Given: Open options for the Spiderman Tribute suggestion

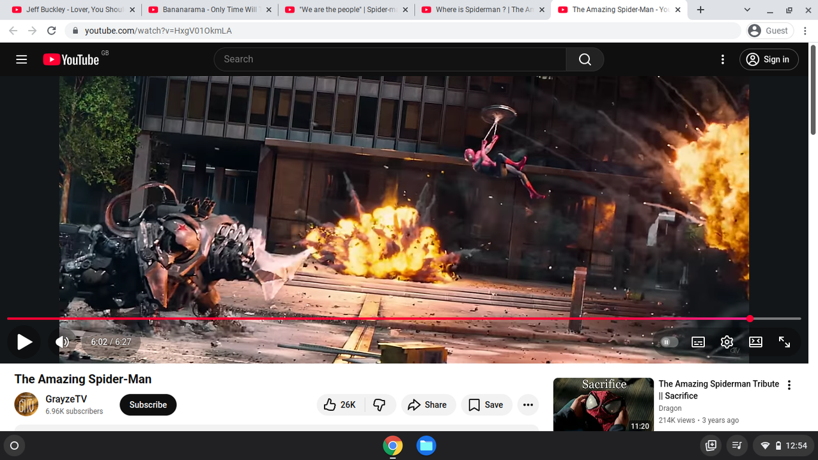Looking at the screenshot, I should 789,385.
